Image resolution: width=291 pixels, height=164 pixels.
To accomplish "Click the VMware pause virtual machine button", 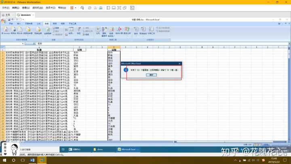I will pos(72,8).
